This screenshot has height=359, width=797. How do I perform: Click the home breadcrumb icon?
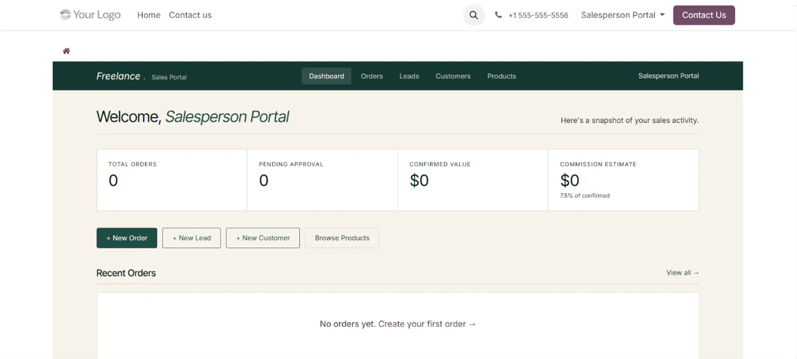(66, 51)
